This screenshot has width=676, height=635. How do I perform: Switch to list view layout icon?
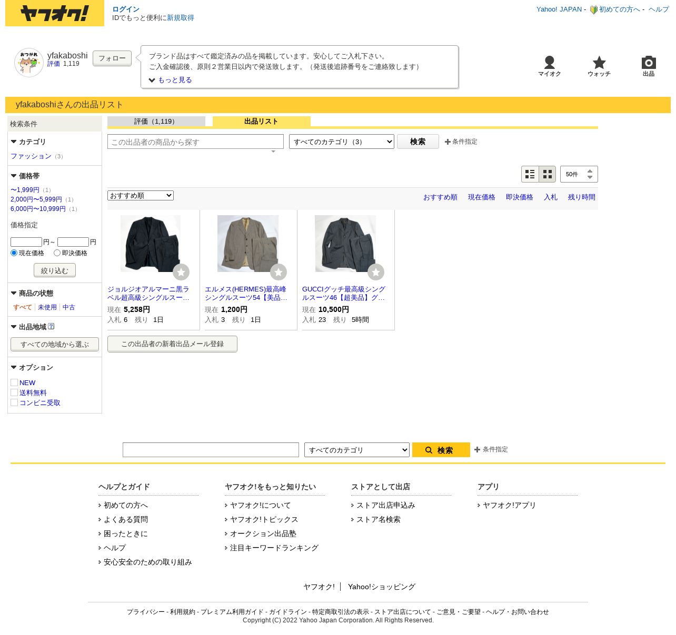[x=530, y=174]
